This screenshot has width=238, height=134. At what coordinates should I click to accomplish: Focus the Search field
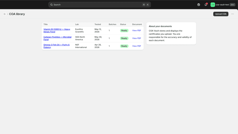99,5
